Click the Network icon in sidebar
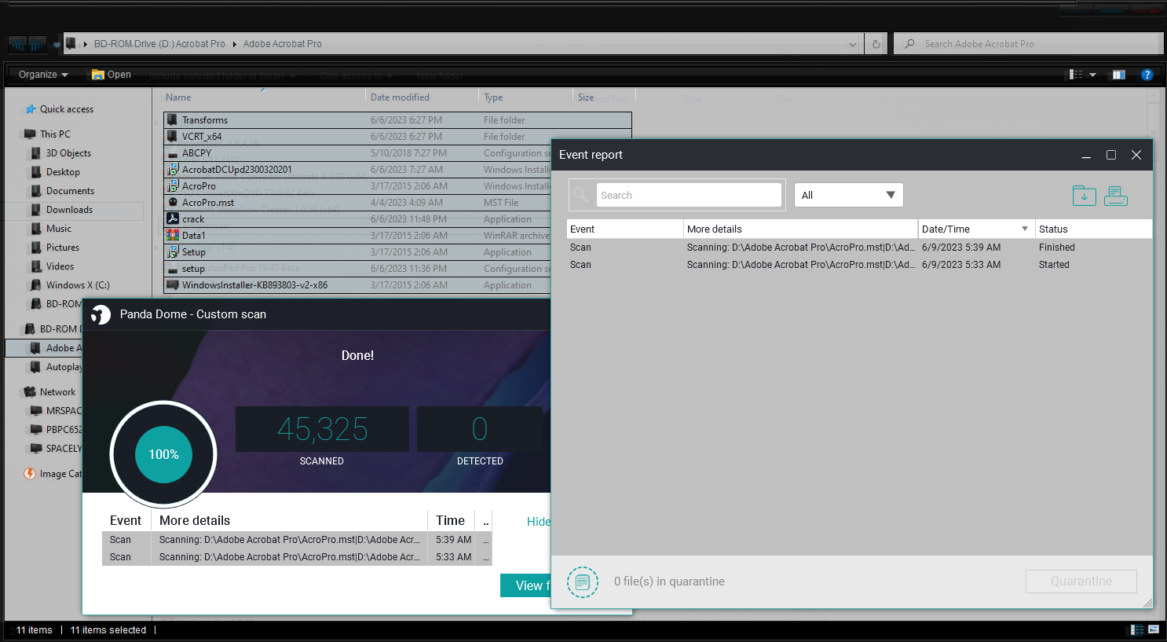The image size is (1167, 642). [30, 392]
